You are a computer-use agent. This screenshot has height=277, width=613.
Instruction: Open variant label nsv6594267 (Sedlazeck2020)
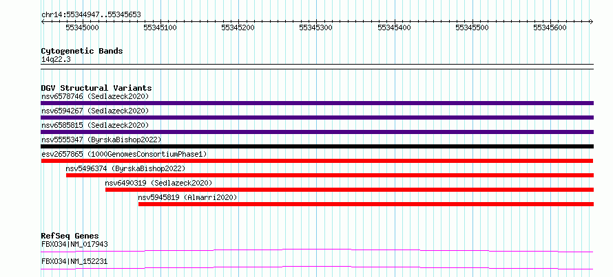tap(95, 111)
